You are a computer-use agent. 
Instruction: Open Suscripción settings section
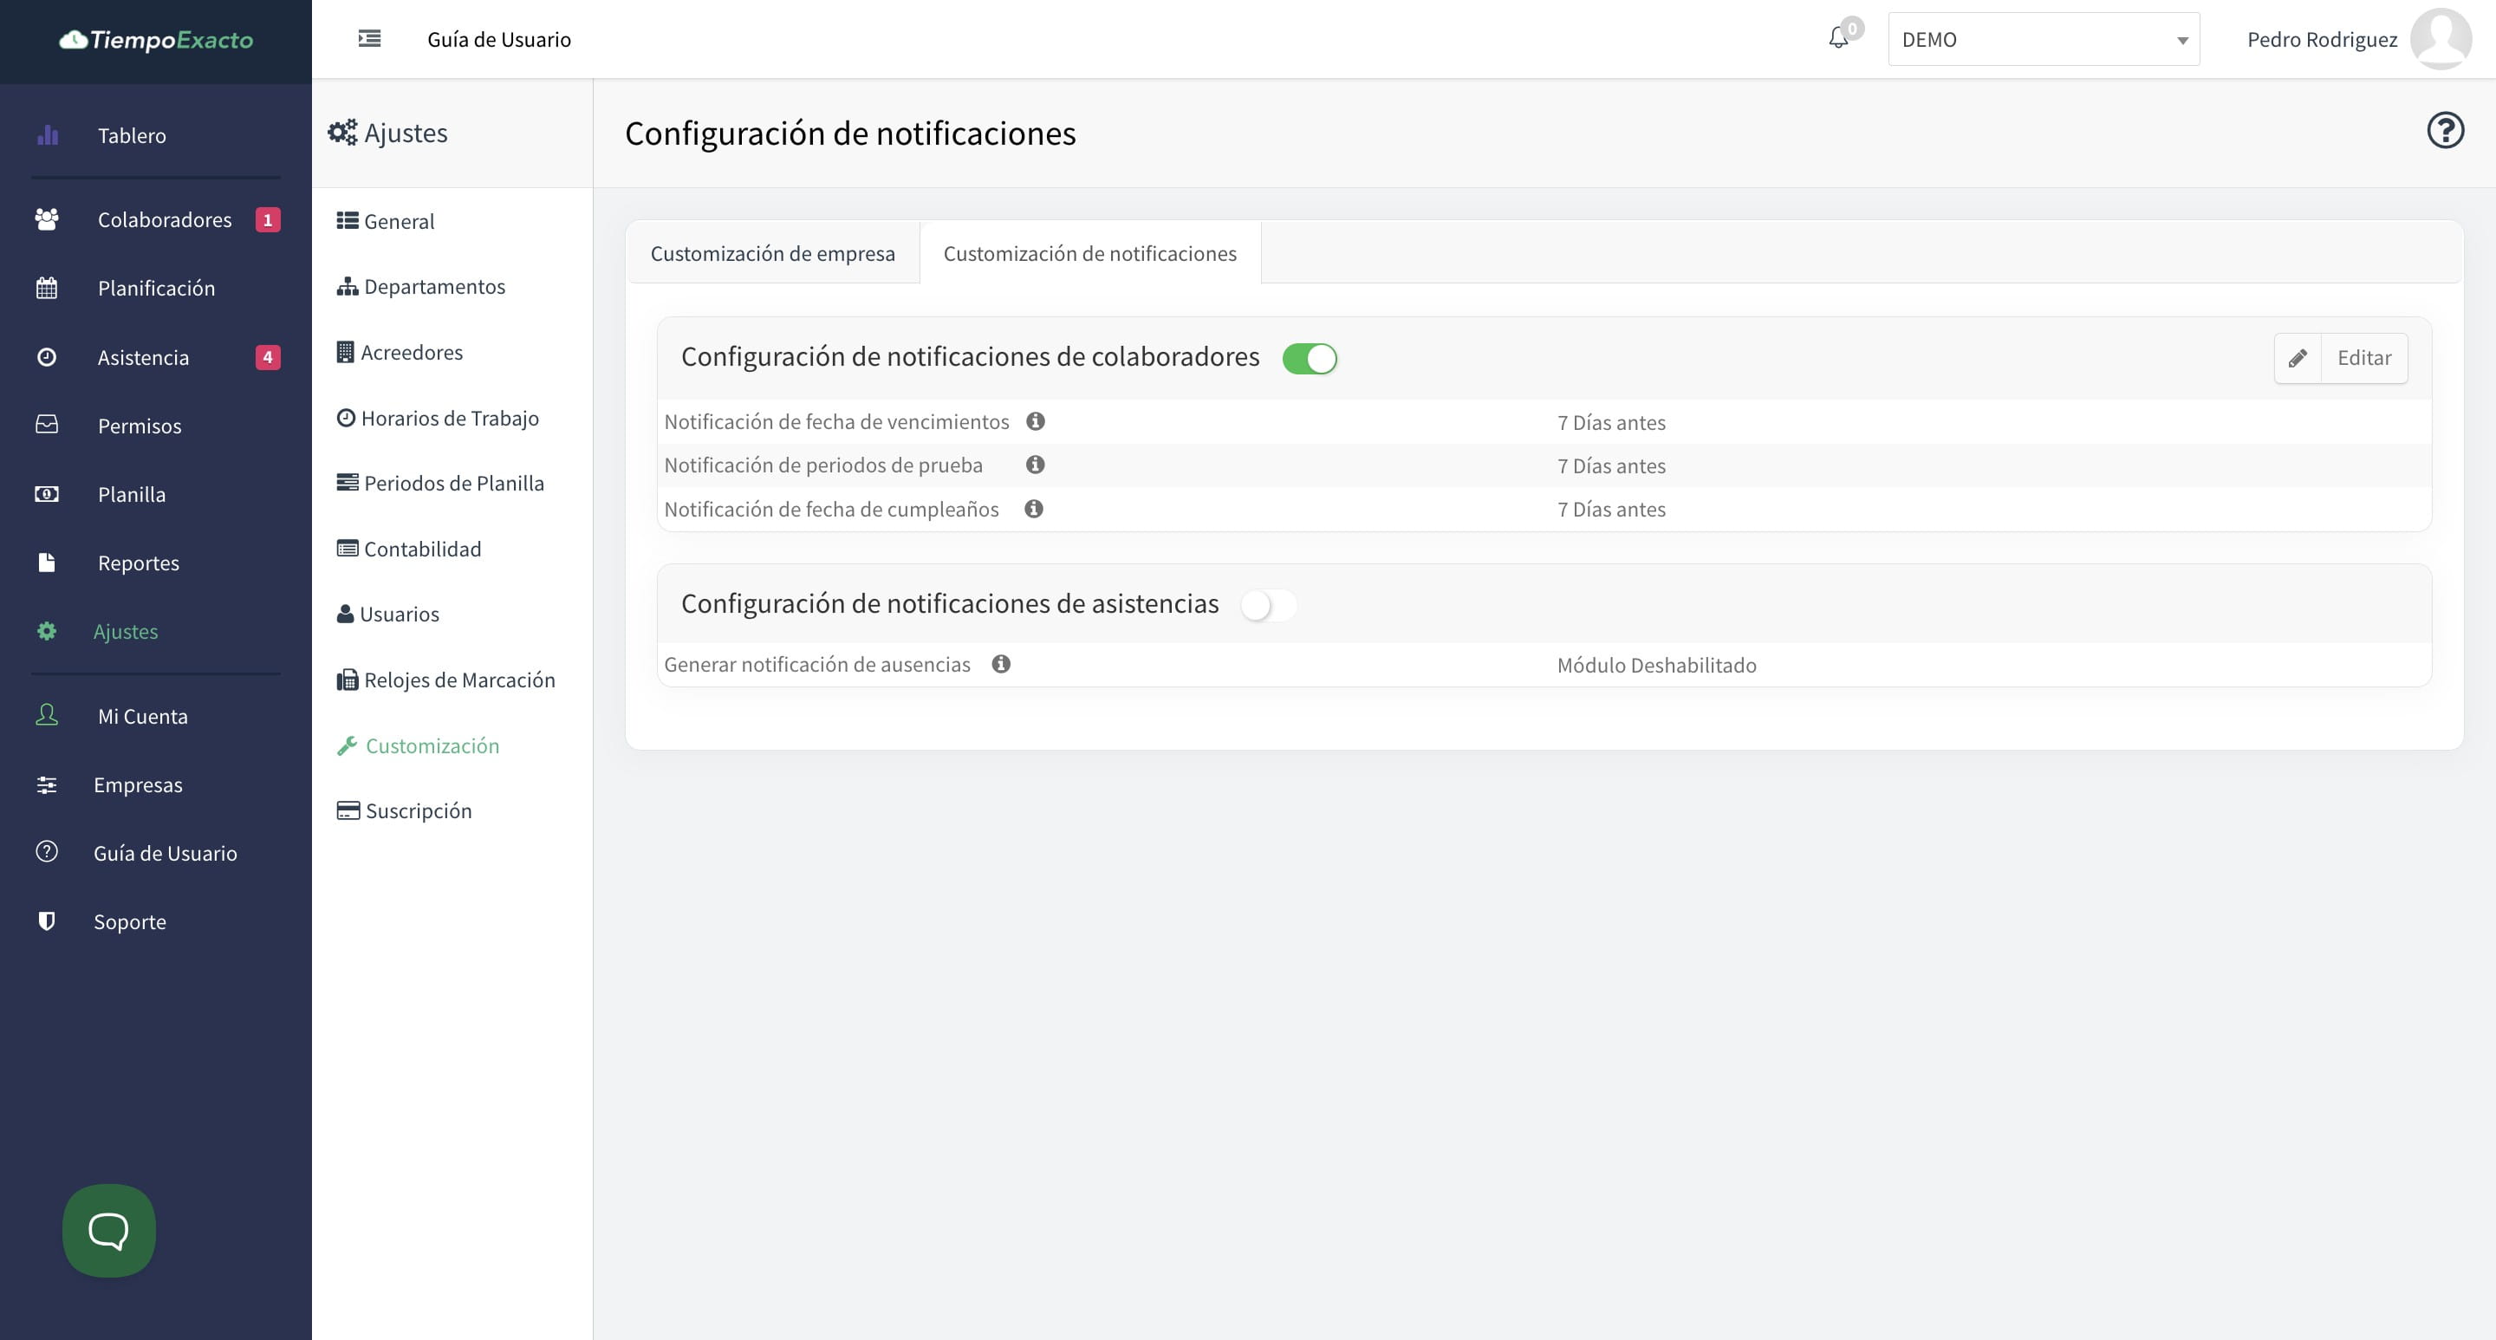pyautogui.click(x=418, y=811)
